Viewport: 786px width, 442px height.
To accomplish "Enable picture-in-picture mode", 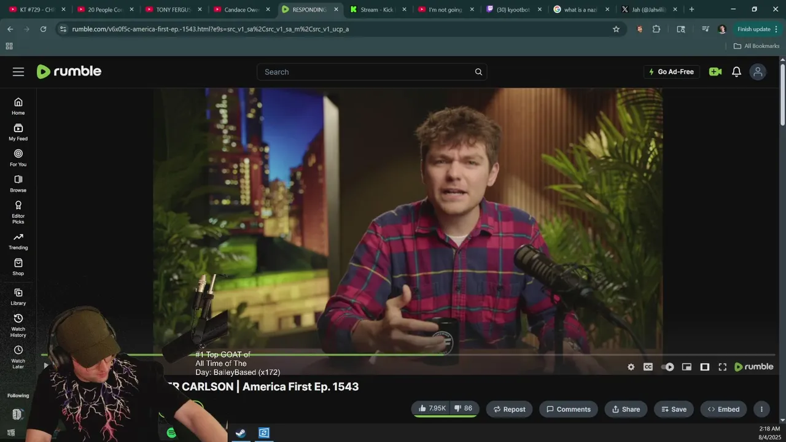I will click(687, 367).
